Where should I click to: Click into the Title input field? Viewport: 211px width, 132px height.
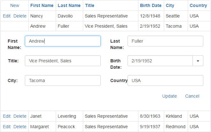(x=63, y=61)
